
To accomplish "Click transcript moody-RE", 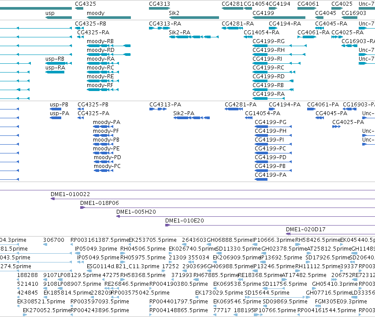I will pyautogui.click(x=100, y=77).
